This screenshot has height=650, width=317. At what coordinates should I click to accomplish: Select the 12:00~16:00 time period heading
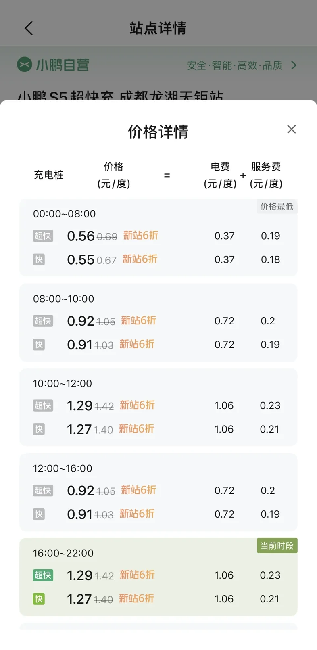(63, 468)
